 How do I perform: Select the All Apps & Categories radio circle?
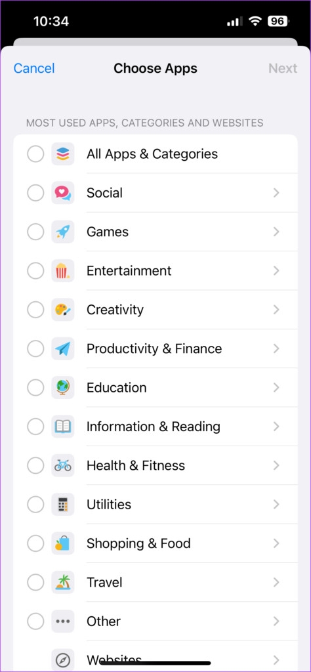[x=35, y=154]
